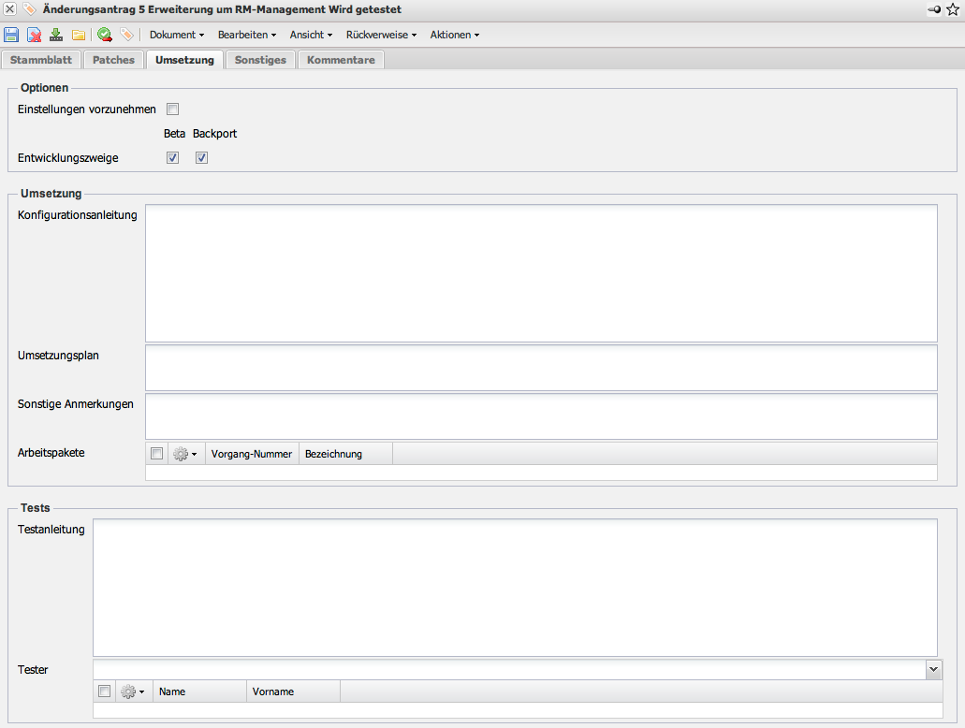Viewport: 965px width, 728px height.
Task: Open the gear menu in Tester table
Action: click(132, 692)
